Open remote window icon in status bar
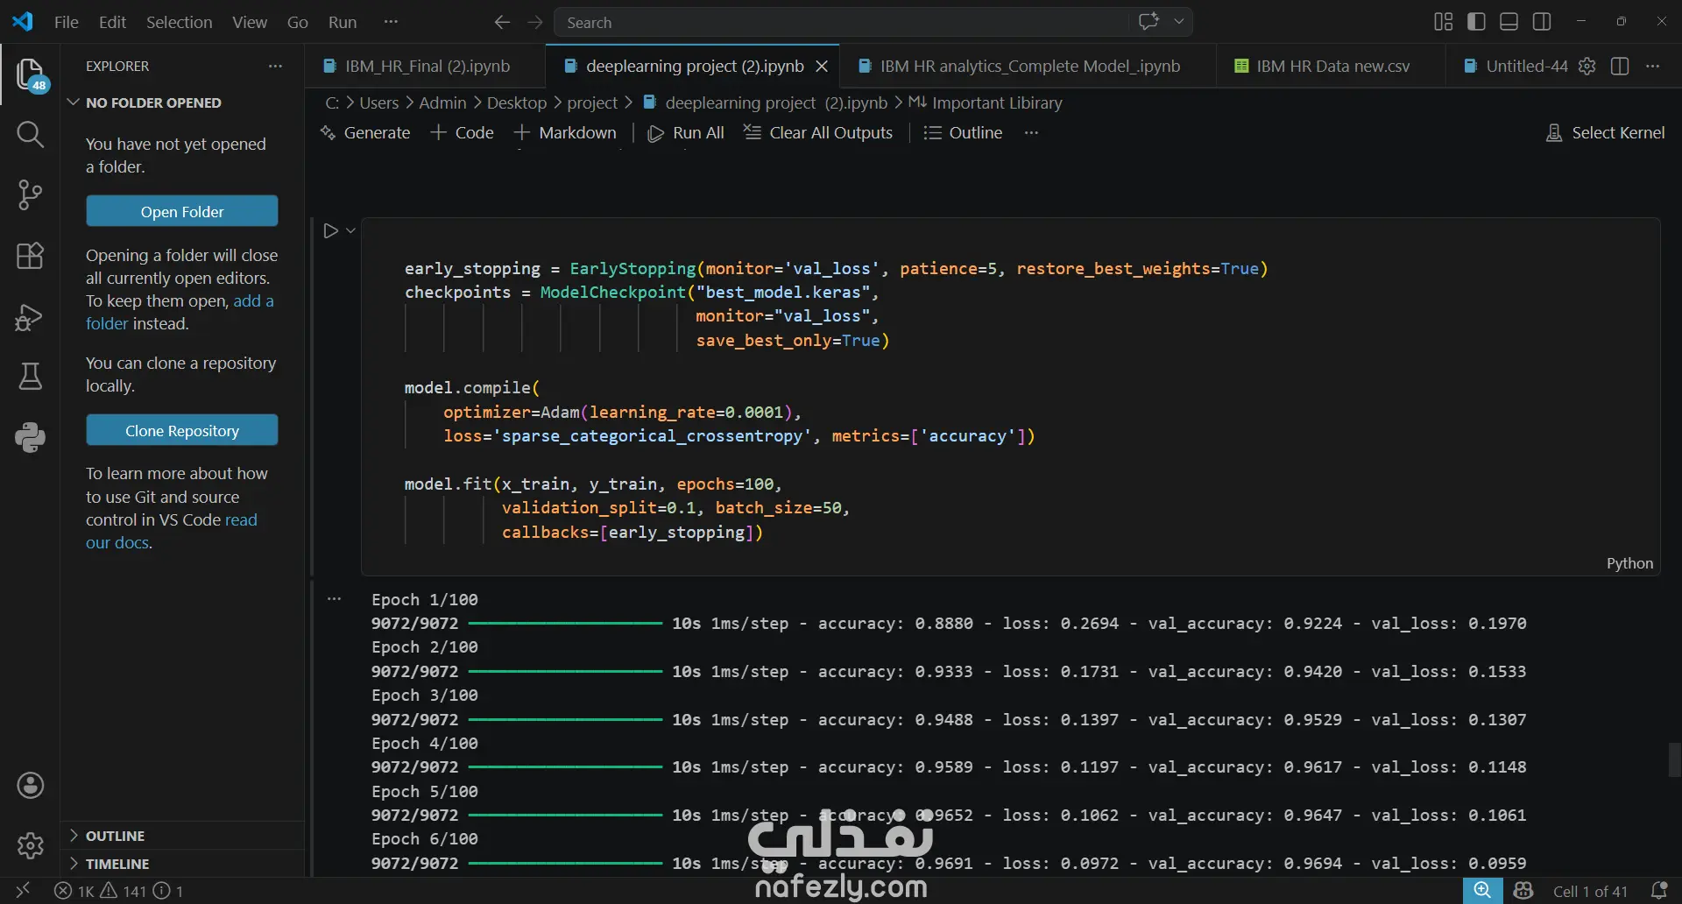The width and height of the screenshot is (1682, 904). click(x=23, y=891)
